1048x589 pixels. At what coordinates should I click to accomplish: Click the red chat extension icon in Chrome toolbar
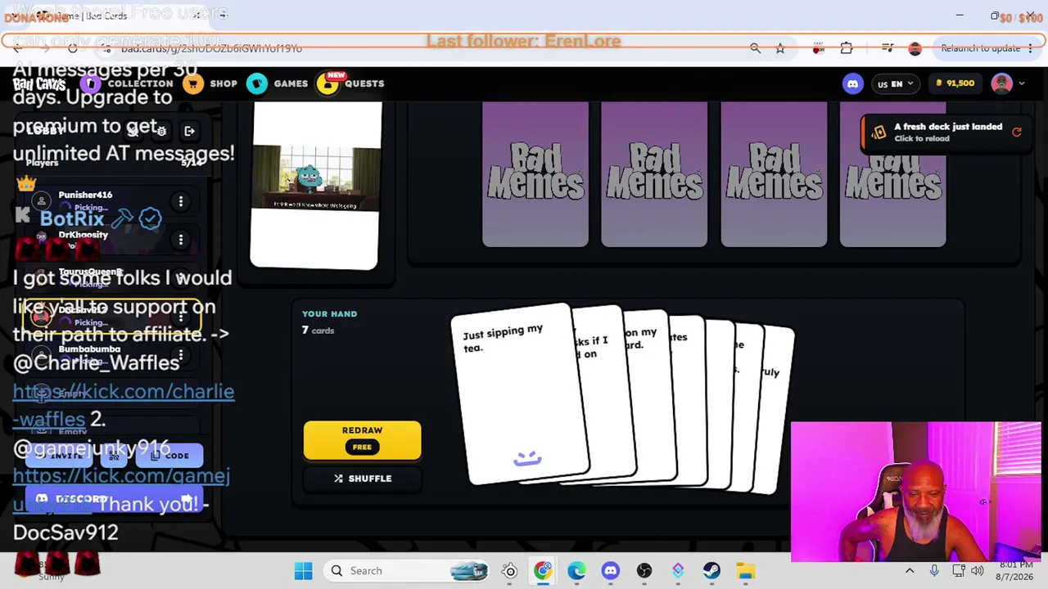818,48
